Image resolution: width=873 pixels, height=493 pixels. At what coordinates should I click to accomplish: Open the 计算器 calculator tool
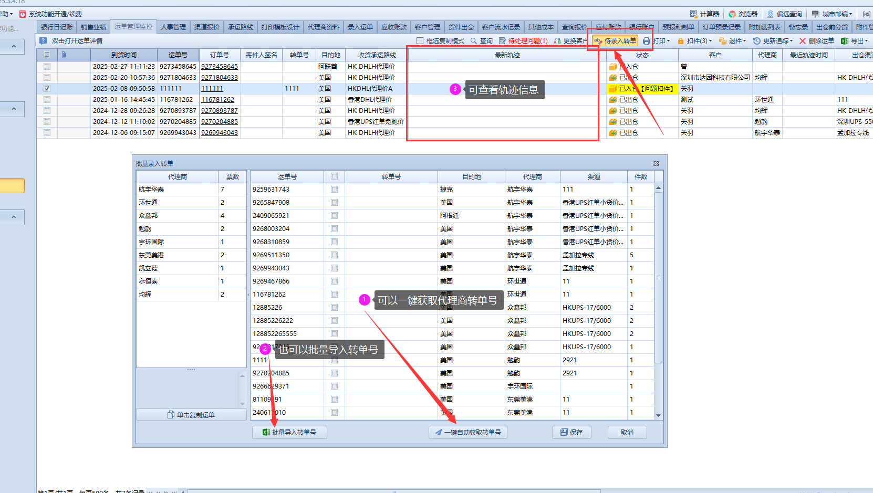point(704,14)
